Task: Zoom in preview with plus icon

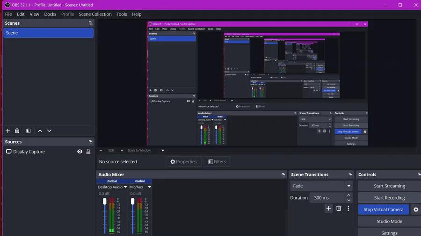Action: [122, 150]
